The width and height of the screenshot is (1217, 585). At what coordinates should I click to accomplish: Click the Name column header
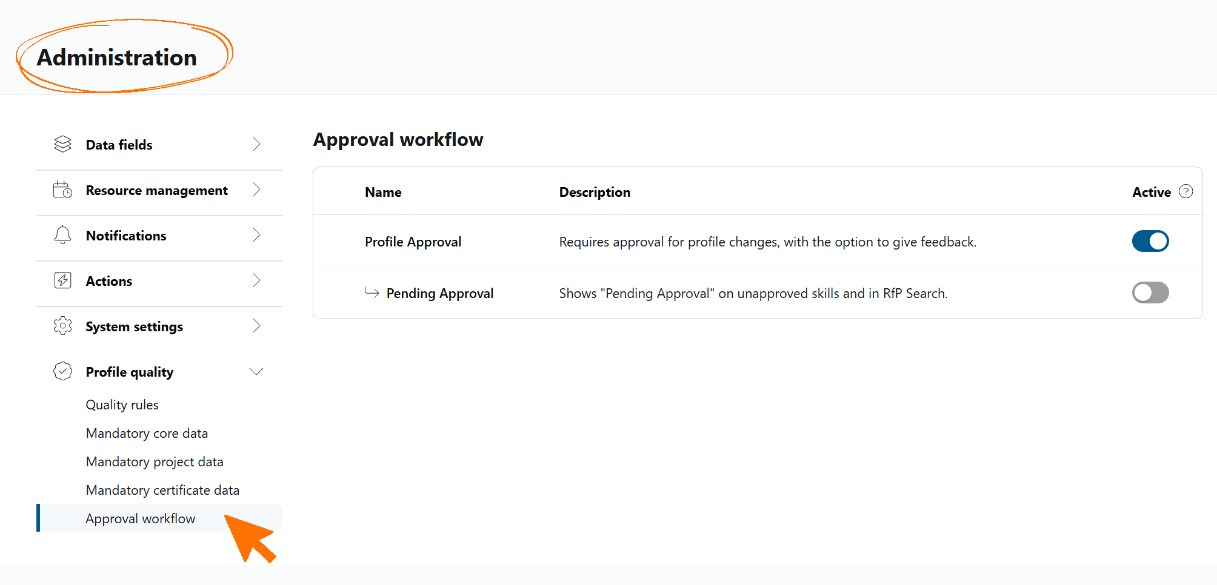[383, 192]
